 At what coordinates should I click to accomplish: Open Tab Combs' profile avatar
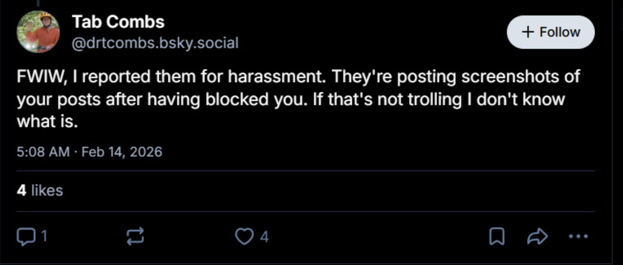(x=38, y=32)
